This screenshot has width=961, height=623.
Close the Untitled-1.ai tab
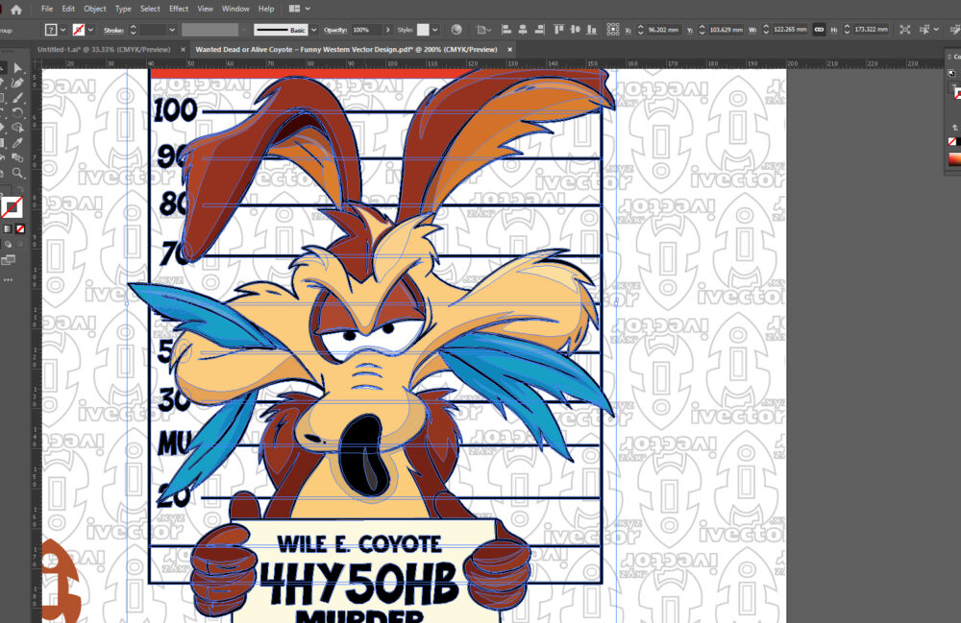(183, 50)
